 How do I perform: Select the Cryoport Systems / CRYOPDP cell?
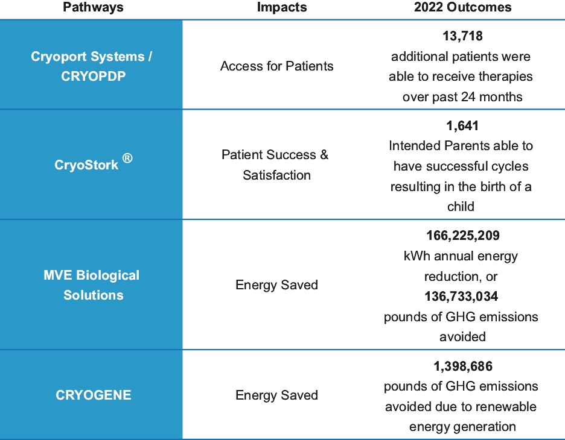(92, 66)
